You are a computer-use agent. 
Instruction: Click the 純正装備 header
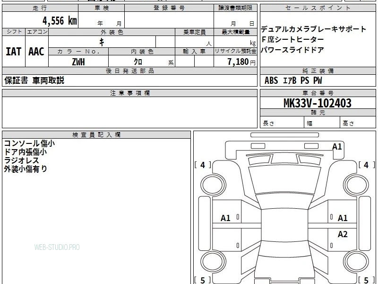click(x=318, y=71)
